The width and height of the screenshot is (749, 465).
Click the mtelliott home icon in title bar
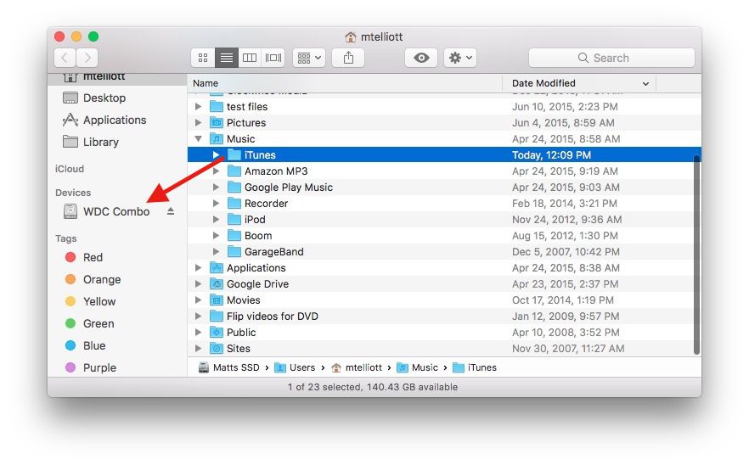(351, 36)
